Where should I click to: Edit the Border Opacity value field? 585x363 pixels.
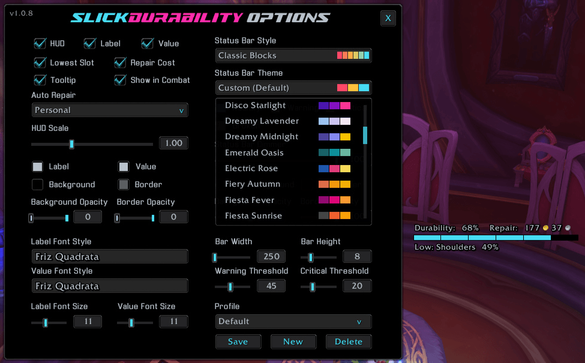(173, 217)
